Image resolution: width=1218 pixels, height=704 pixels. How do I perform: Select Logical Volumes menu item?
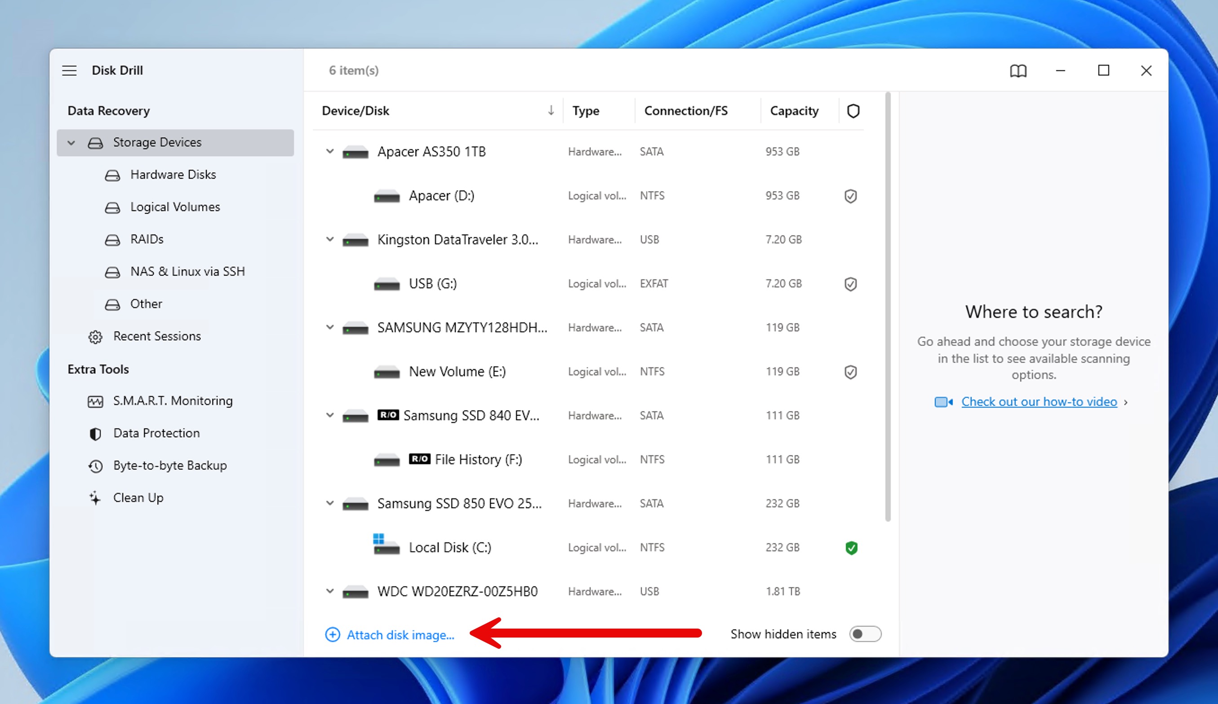pos(175,206)
